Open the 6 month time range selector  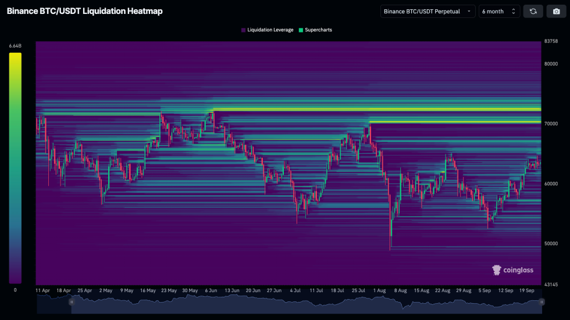pos(498,11)
